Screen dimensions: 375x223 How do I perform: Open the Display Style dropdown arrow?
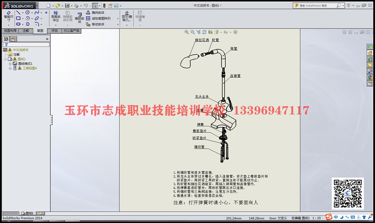(x=221, y=32)
